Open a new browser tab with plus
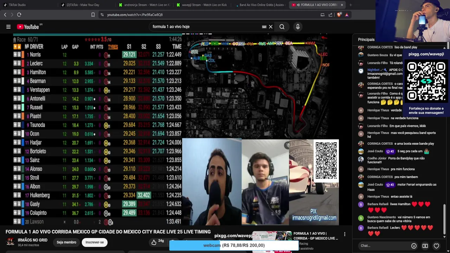This screenshot has width=450, height=253. pyautogui.click(x=351, y=5)
